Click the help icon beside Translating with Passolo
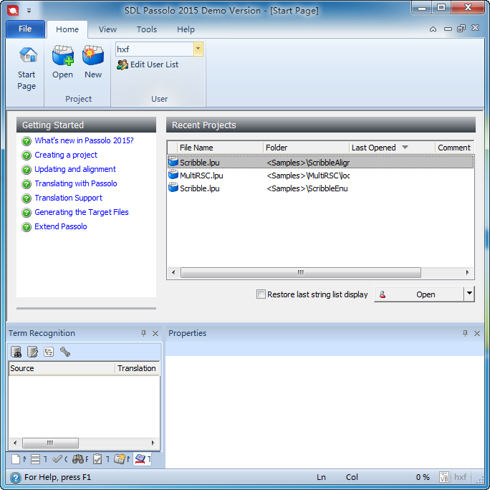The image size is (490, 490). [27, 184]
